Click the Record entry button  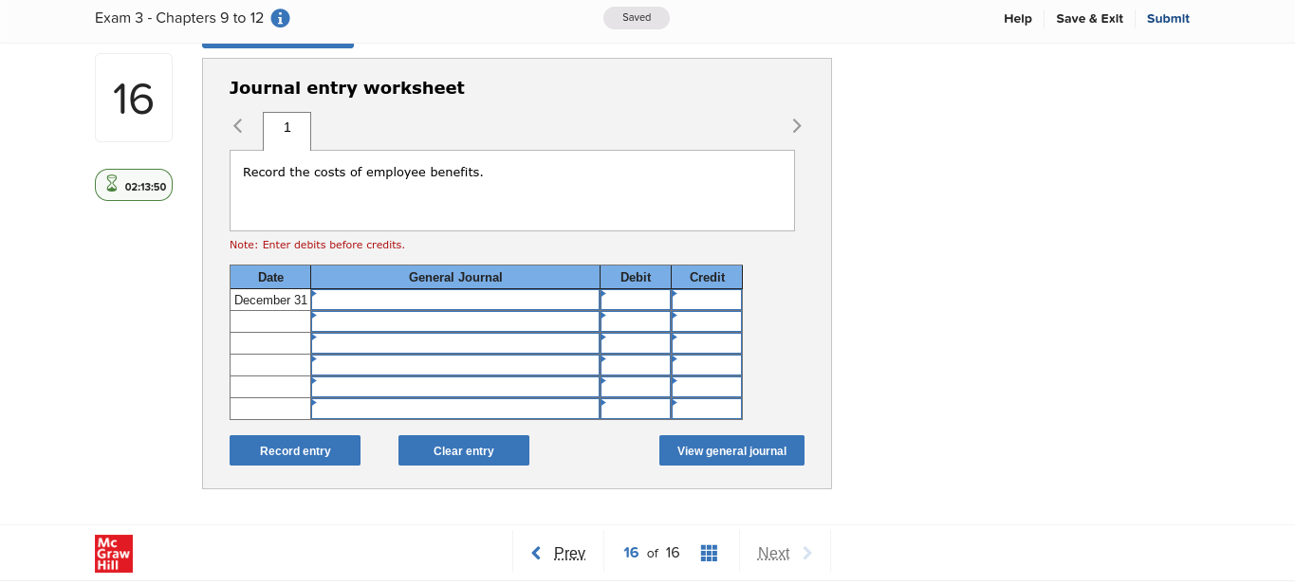[294, 450]
